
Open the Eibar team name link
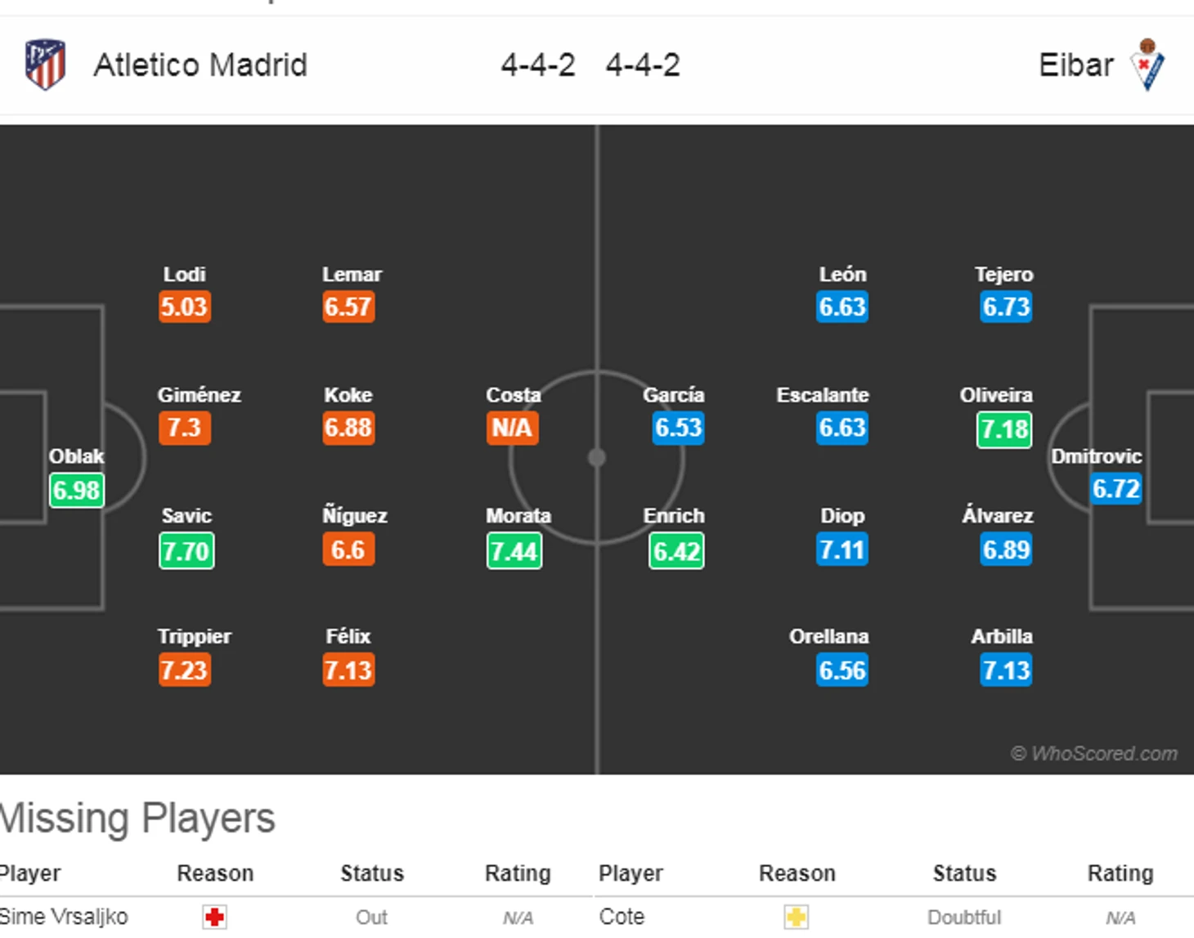[1075, 65]
